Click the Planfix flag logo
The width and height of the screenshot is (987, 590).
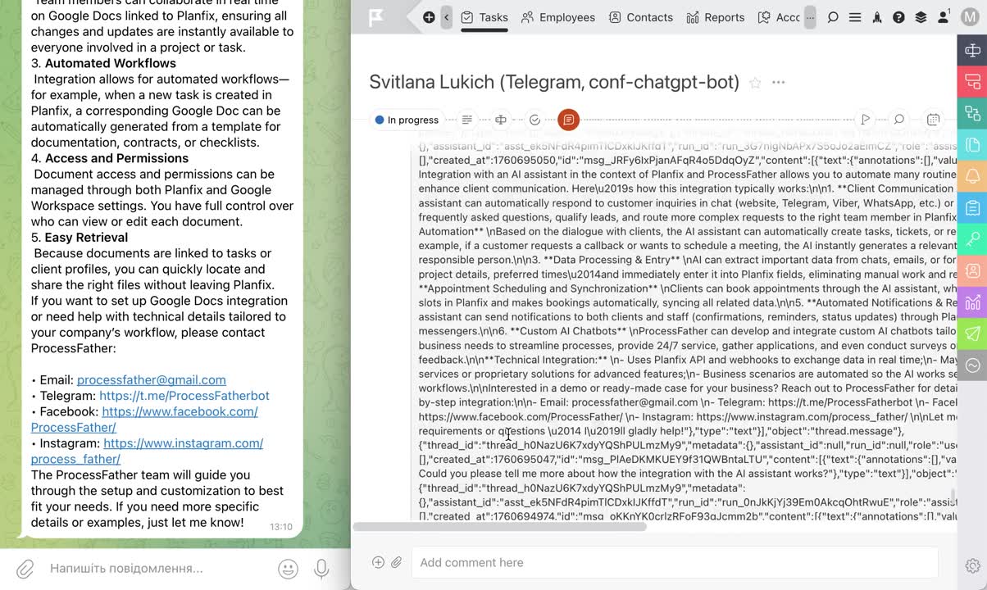pos(376,17)
